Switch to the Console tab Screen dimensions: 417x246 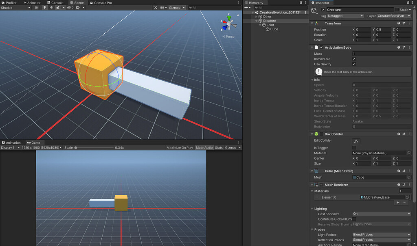[55, 2]
